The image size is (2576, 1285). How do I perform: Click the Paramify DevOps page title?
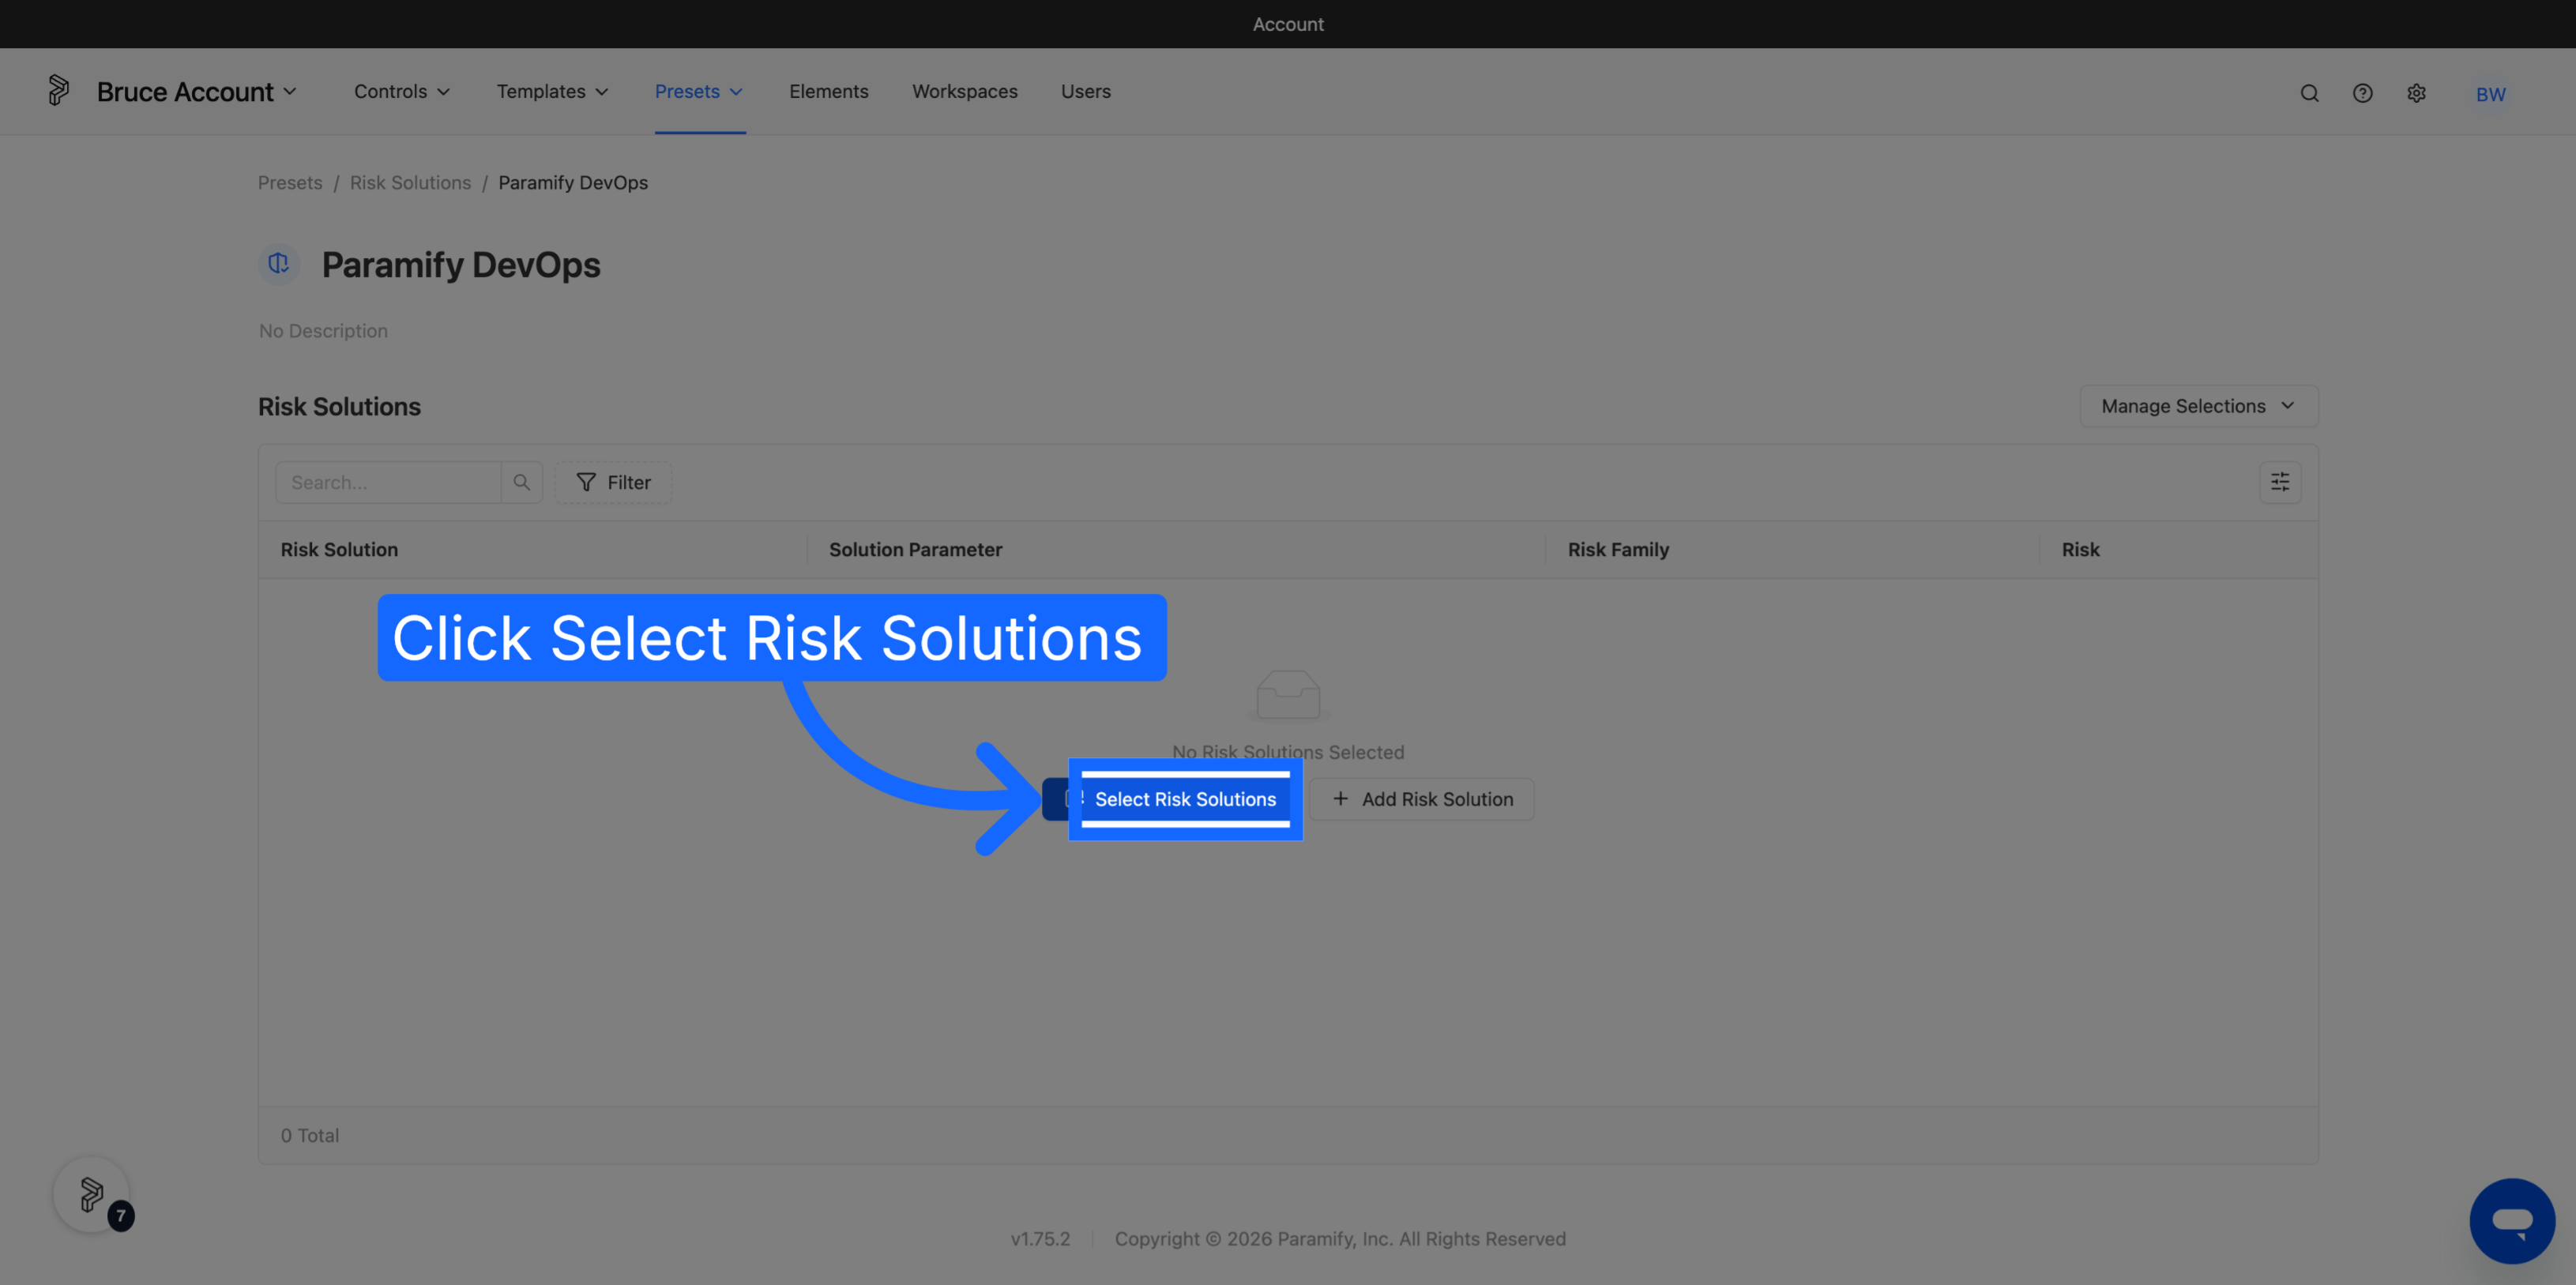tap(461, 265)
